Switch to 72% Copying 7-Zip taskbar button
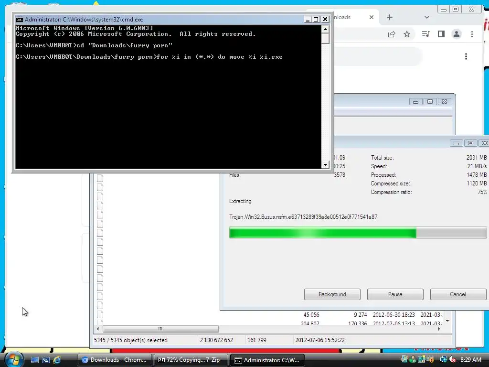 tap(191, 360)
